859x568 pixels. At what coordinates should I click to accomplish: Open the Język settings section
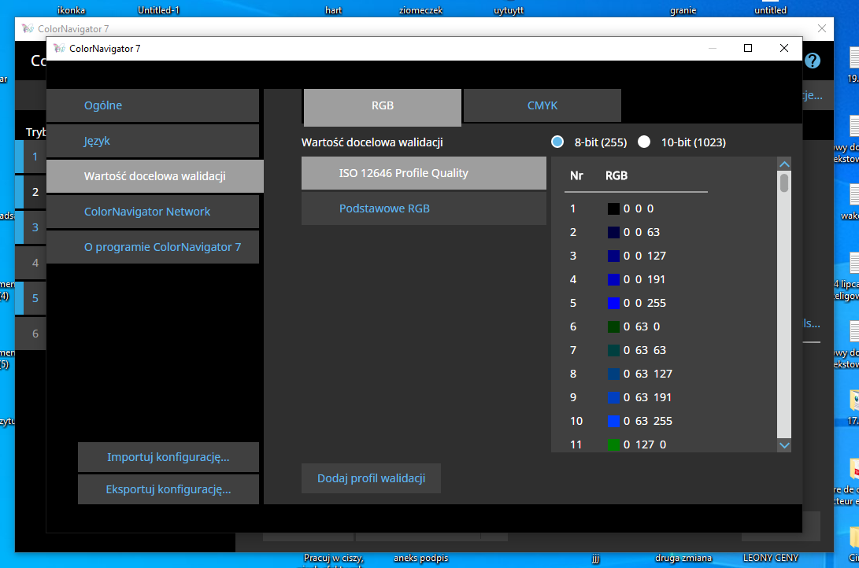153,141
